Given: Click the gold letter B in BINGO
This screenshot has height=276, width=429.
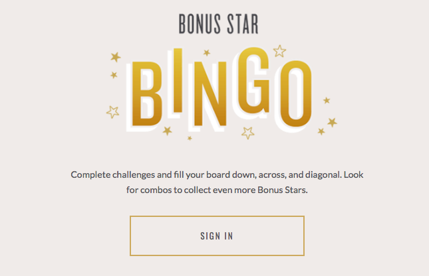Looking at the screenshot, I should click(x=148, y=93).
